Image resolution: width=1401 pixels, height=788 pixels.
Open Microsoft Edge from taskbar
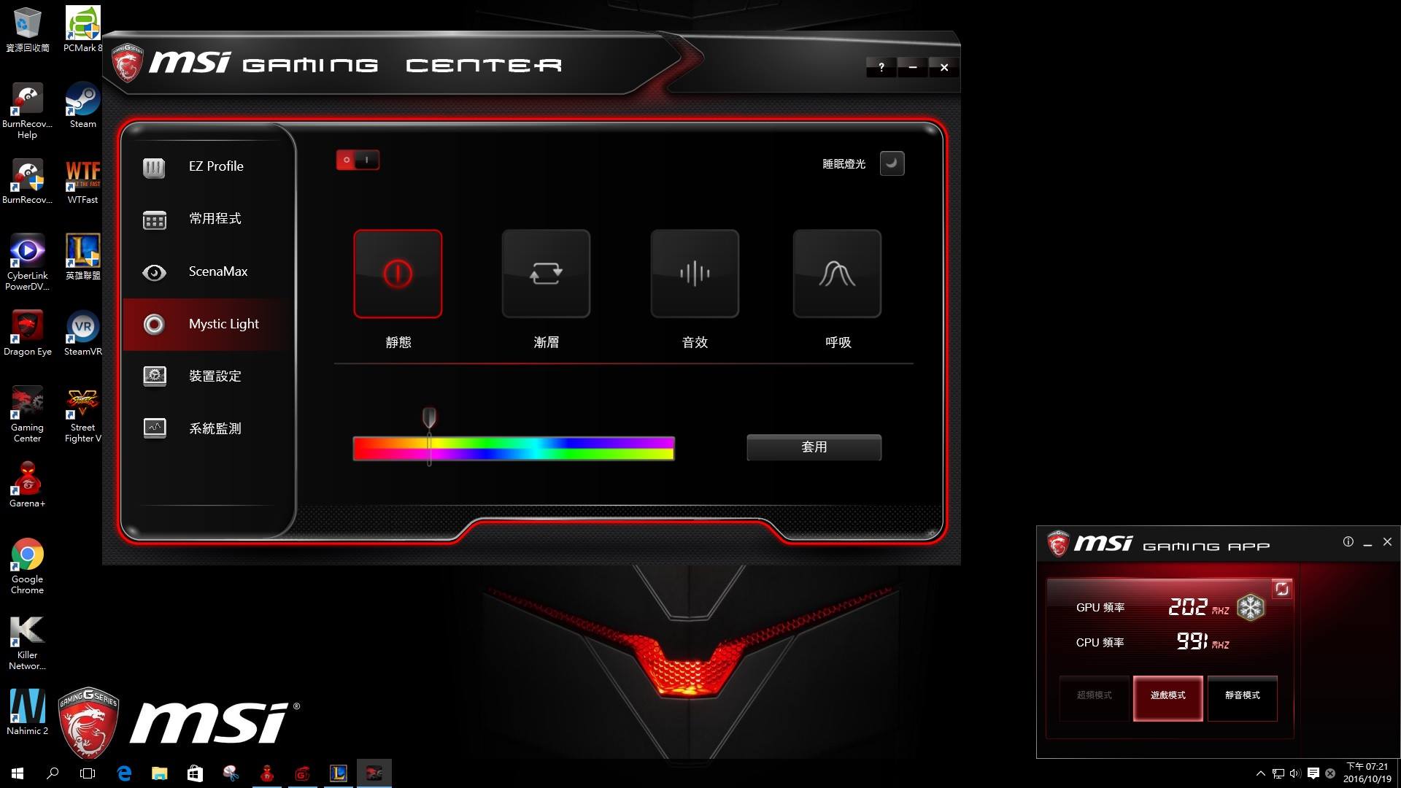coord(124,773)
